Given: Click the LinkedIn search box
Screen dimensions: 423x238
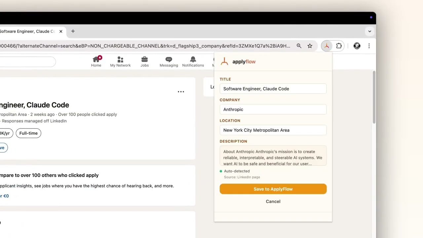Looking at the screenshot, I should point(27,62).
